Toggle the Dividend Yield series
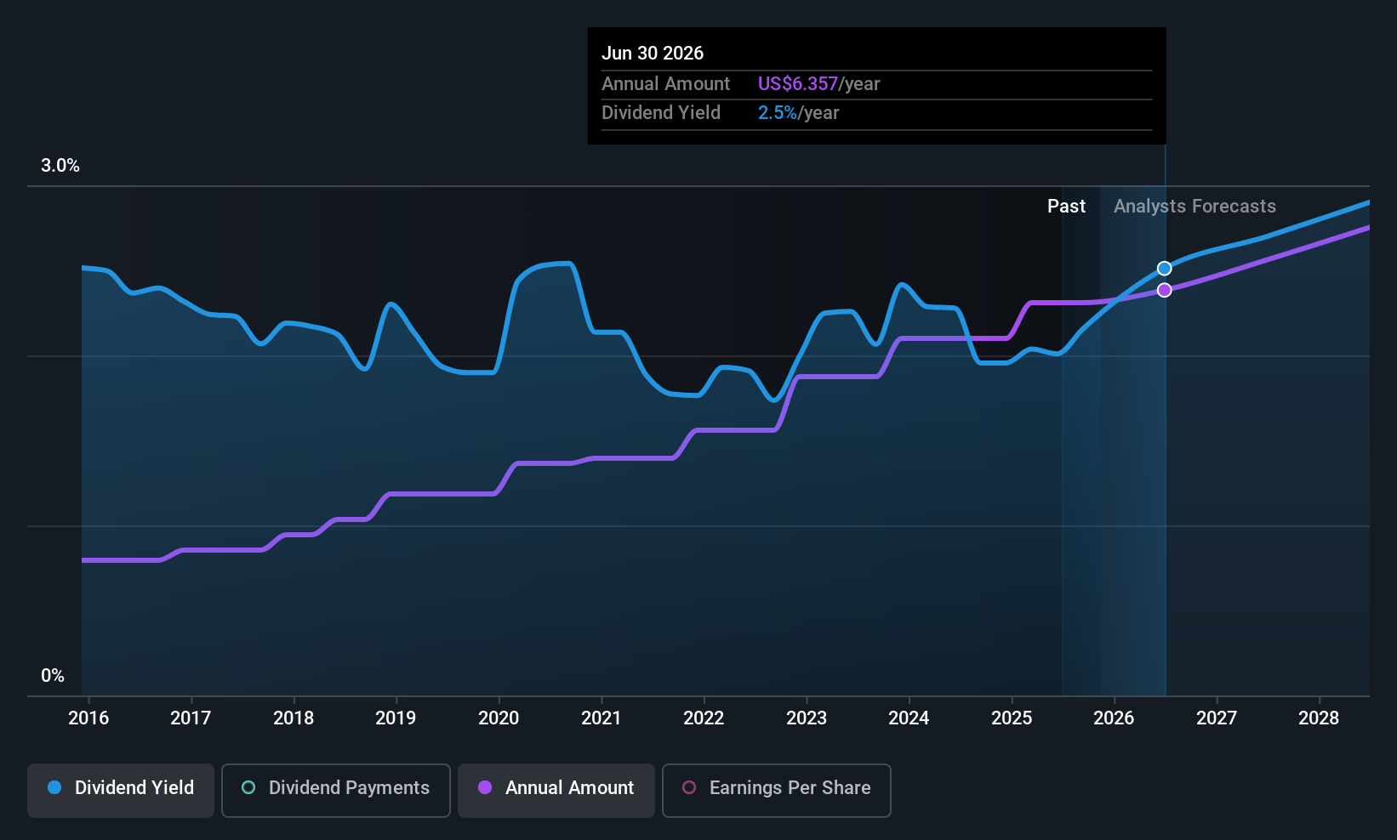This screenshot has height=840, width=1397. click(x=121, y=791)
